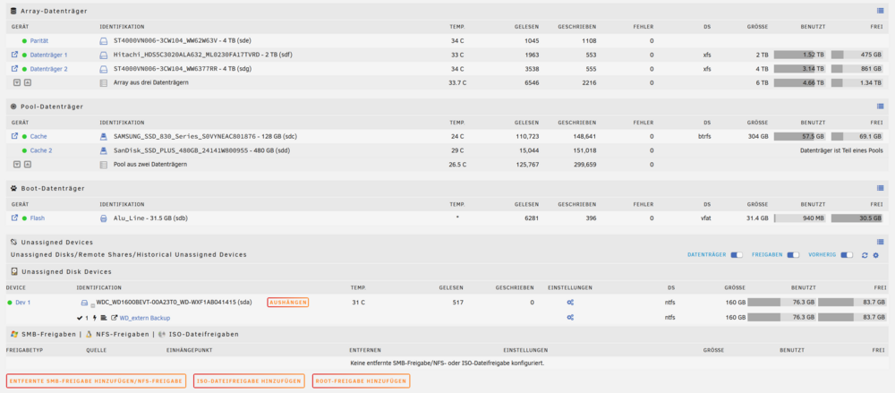
Task: Collapse the WDC_WD1600BEVT partition list
Action: (x=92, y=303)
